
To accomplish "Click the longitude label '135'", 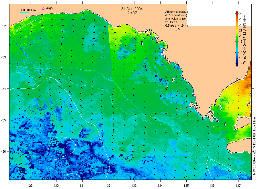I will tap(186, 186).
